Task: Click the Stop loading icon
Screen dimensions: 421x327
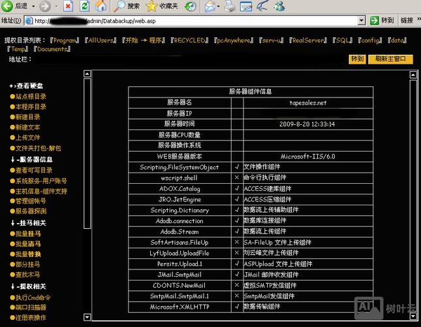Action: pyautogui.click(x=68, y=6)
